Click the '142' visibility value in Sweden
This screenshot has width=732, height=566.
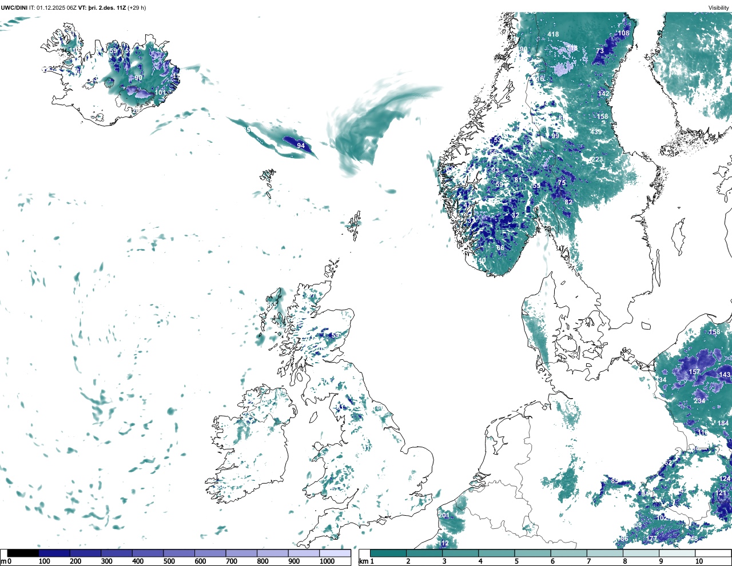(x=603, y=94)
